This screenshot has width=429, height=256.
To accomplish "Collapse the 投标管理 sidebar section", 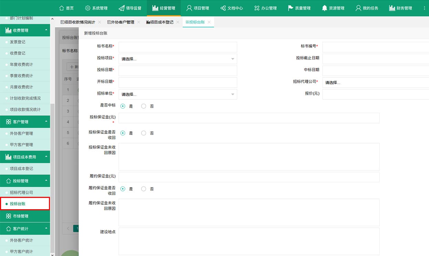I will (46, 181).
